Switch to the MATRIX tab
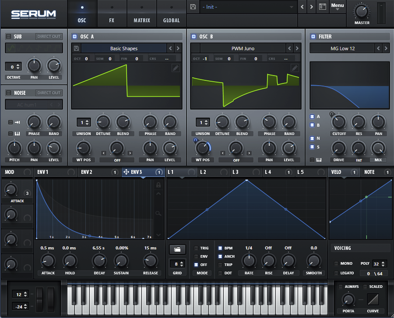 (142, 14)
